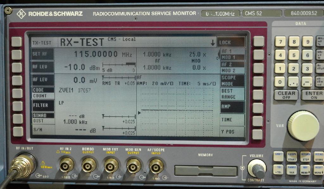Toggle the hardware softkey beside AF 2/MOD 2
This screenshot has width=324, height=189.
coord(259,68)
